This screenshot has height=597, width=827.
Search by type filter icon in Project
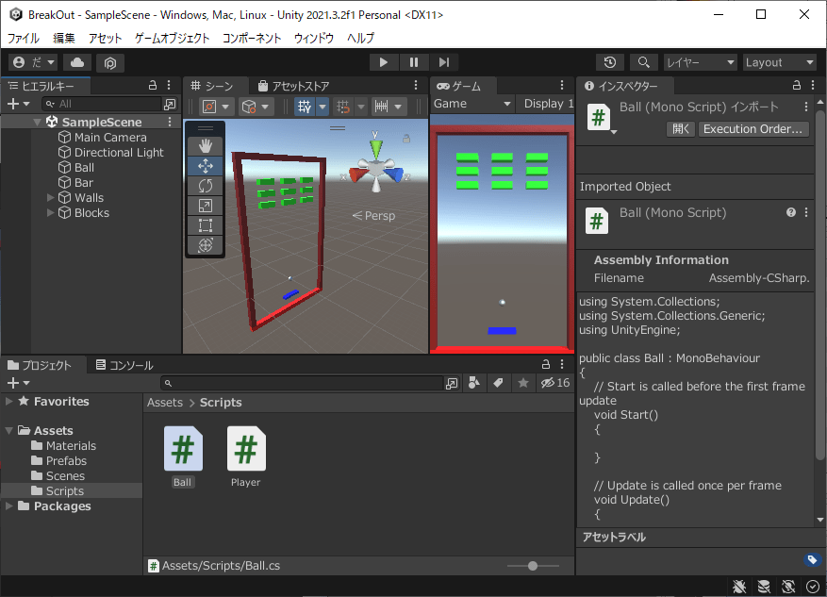(474, 383)
